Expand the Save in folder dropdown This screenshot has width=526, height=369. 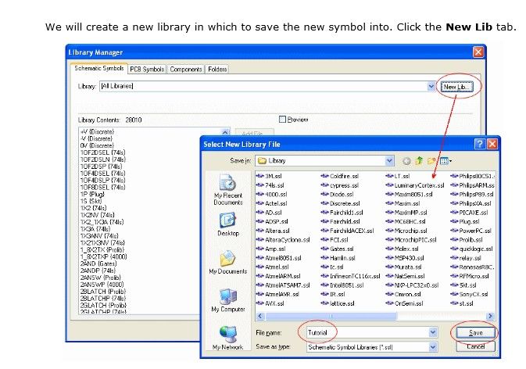tap(389, 161)
